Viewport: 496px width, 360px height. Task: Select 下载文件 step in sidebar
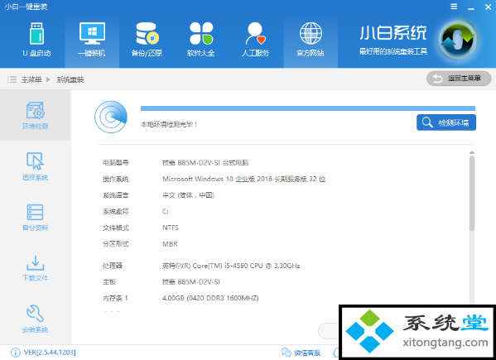35,268
